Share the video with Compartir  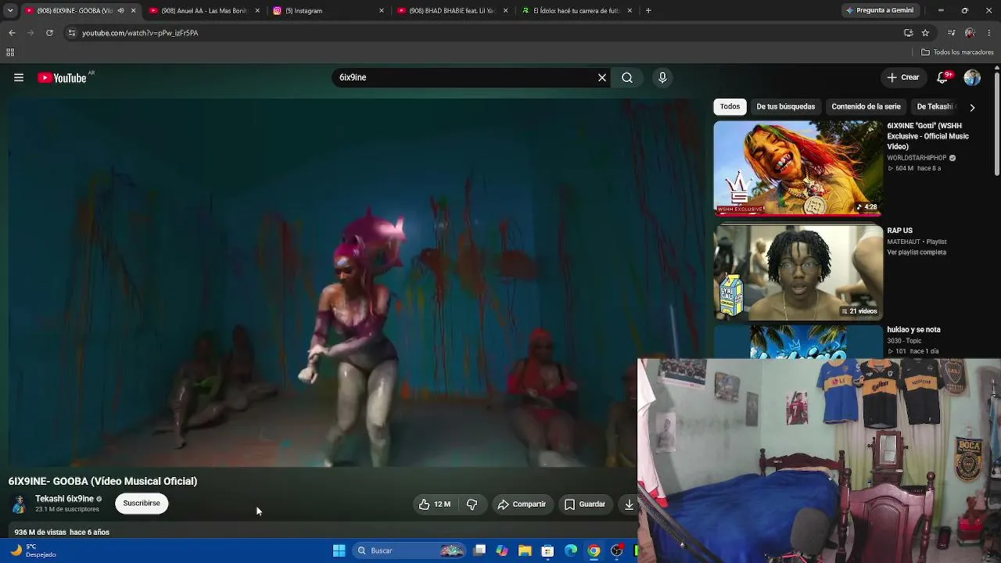522,504
